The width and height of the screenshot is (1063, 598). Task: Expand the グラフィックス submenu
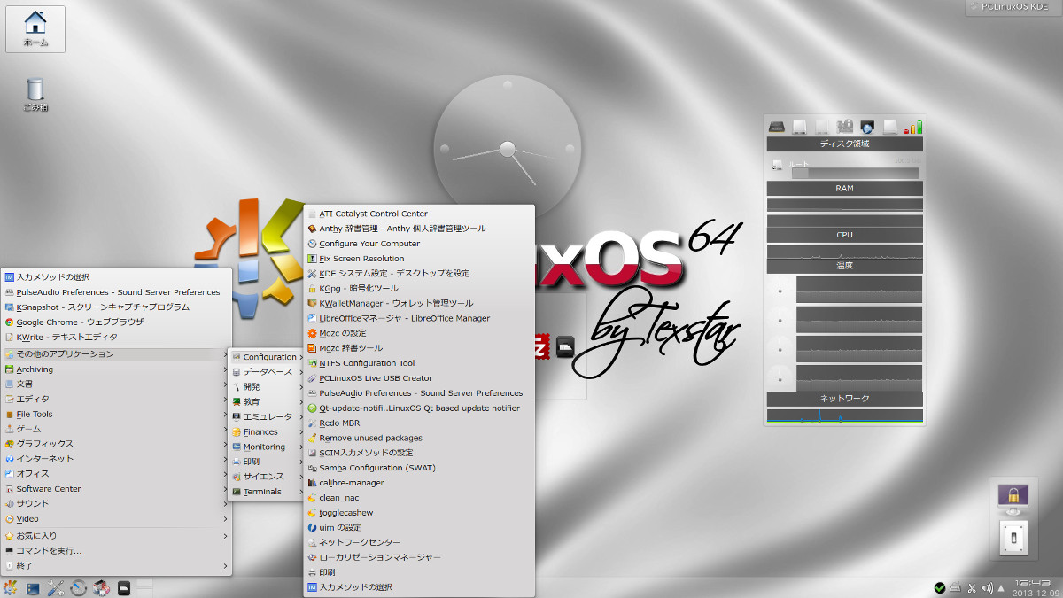pyautogui.click(x=116, y=444)
